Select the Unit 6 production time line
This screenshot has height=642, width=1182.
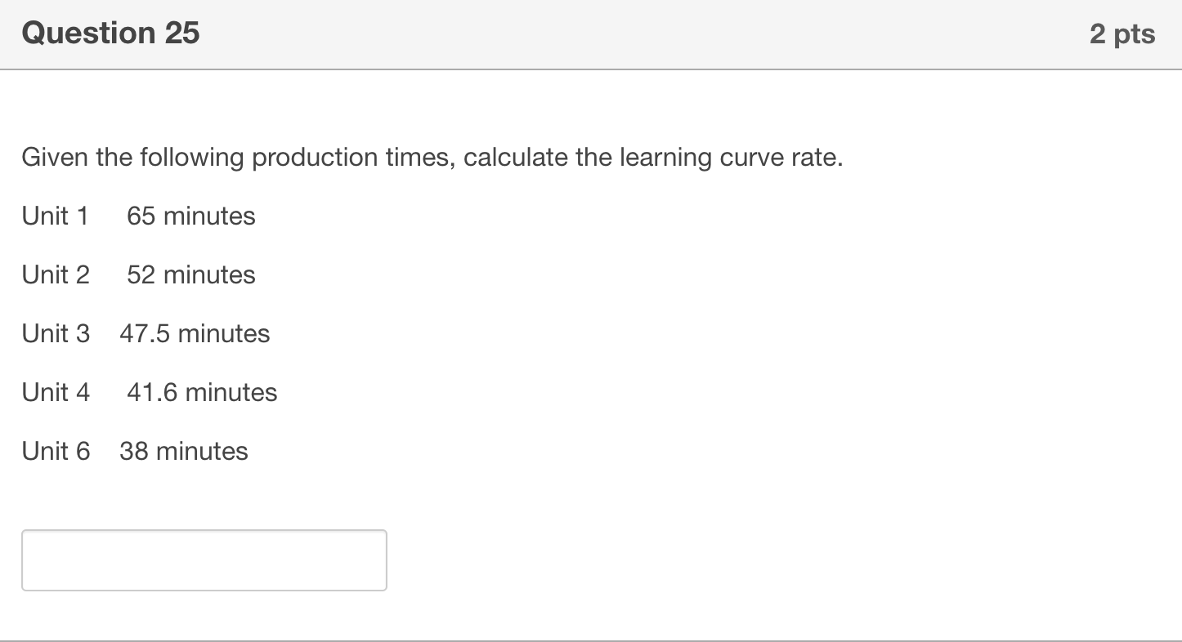135,451
